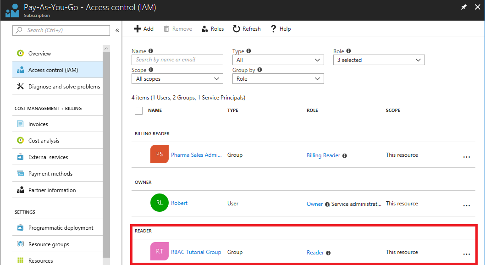
Task: Click the Billing Reader role link
Action: (322, 155)
